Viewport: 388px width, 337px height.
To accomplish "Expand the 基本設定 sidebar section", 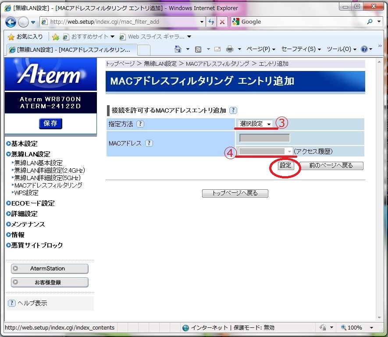I will (24, 144).
